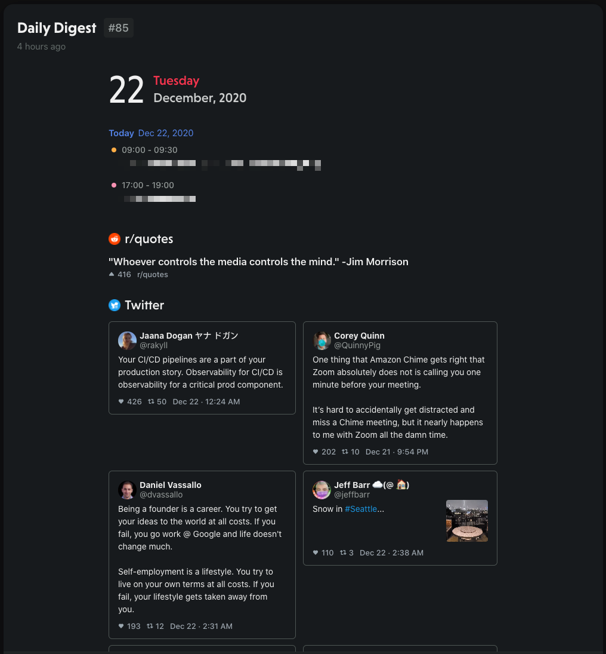Image resolution: width=606 pixels, height=654 pixels.
Task: Click Daniel Vassallo's profile avatar
Action: point(128,490)
